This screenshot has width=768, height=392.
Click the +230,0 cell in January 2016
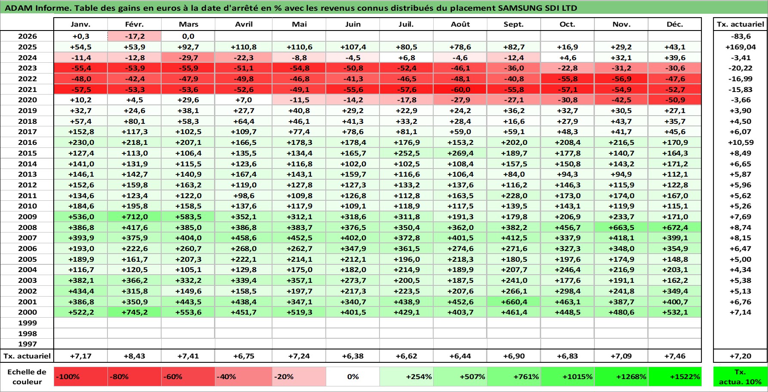point(81,142)
